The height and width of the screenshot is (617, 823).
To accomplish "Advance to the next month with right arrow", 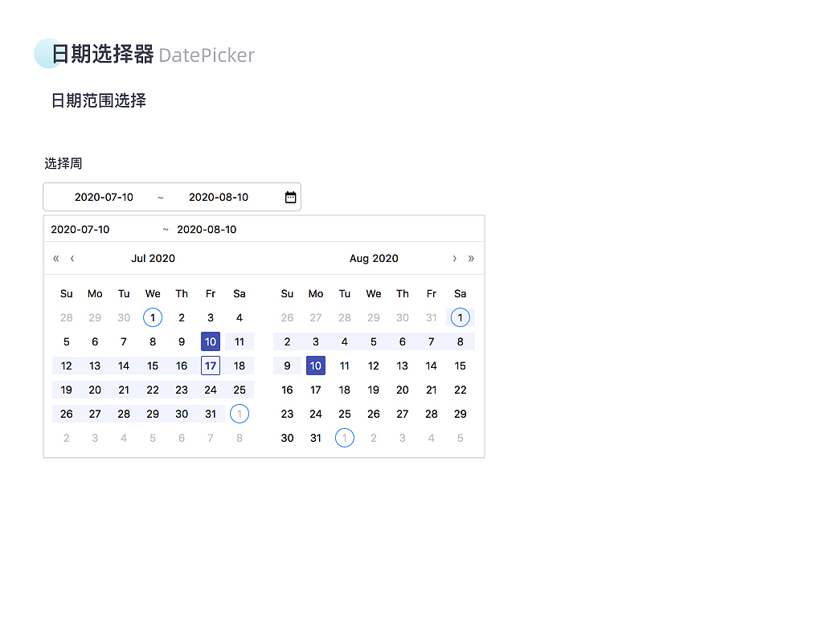I will [x=455, y=258].
